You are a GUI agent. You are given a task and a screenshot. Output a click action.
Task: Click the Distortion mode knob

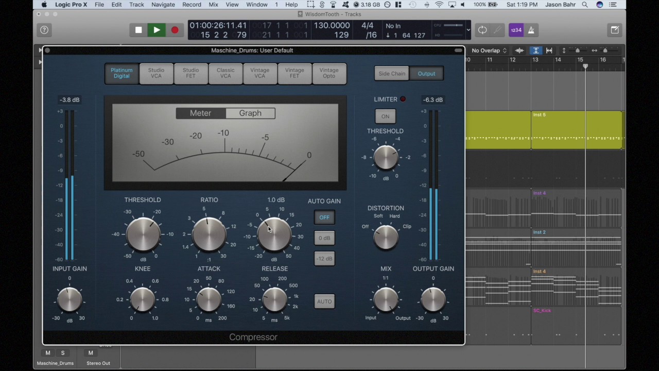pos(386,238)
